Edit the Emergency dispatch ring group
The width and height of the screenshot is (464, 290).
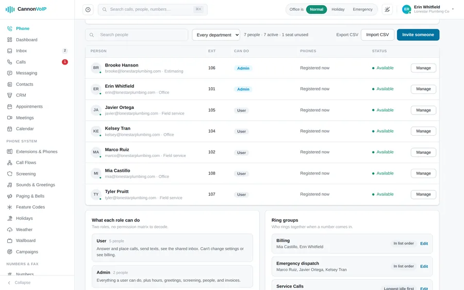coord(424,266)
